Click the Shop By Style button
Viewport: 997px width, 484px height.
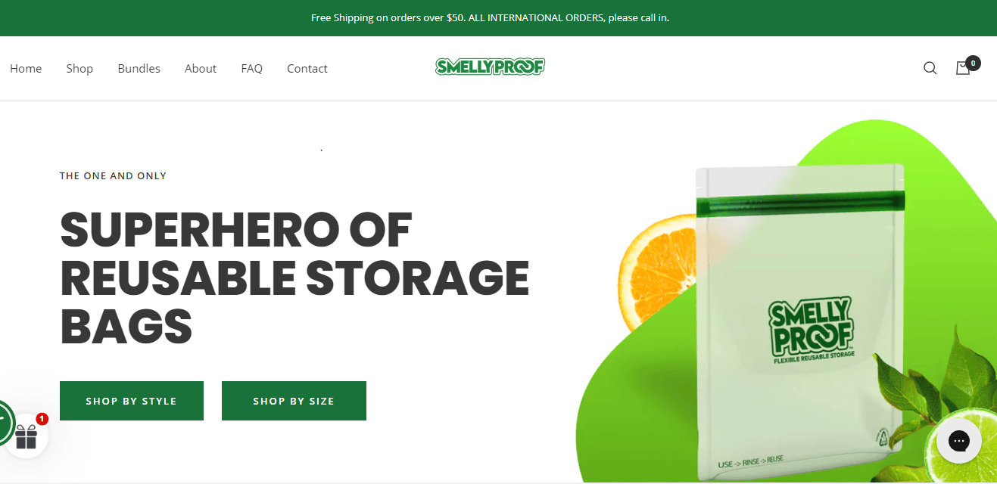pos(132,401)
